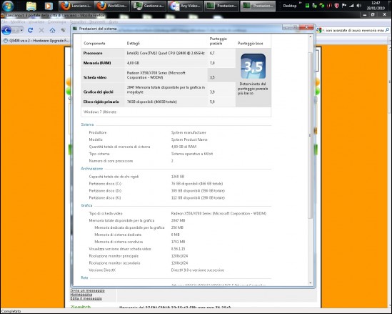Image resolution: width=392 pixels, height=314 pixels.
Task: Click the dialog scrollbar down arrow
Action: (x=311, y=283)
